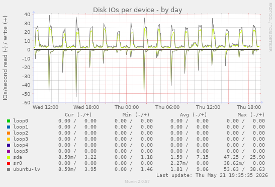
Task: Select the loop3 legend label
Action: coord(21,139)
